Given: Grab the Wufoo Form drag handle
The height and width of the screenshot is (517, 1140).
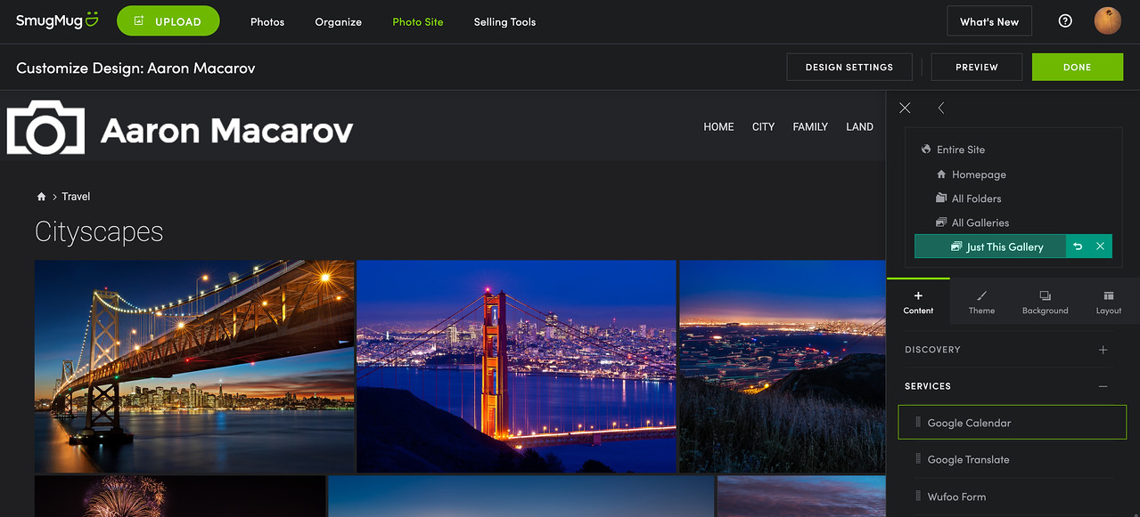Looking at the screenshot, I should pos(918,497).
